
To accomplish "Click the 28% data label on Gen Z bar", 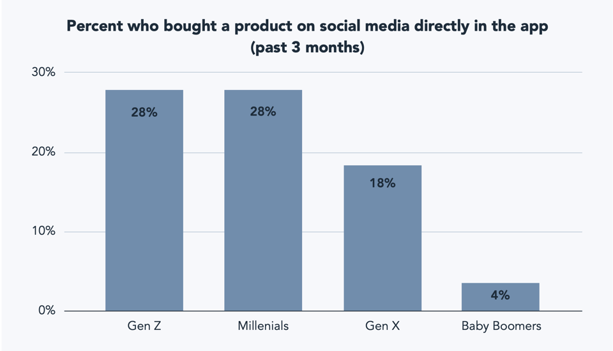I will click(144, 112).
